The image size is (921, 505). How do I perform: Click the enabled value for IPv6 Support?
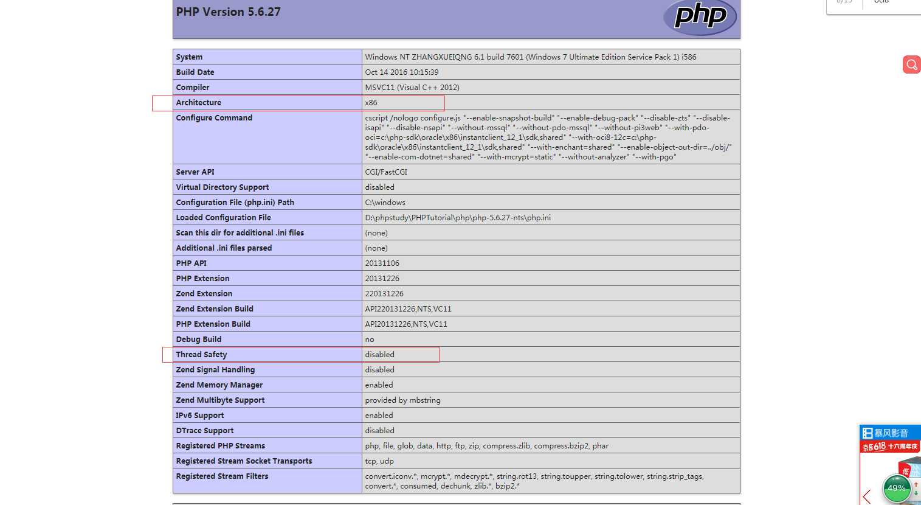pos(379,416)
